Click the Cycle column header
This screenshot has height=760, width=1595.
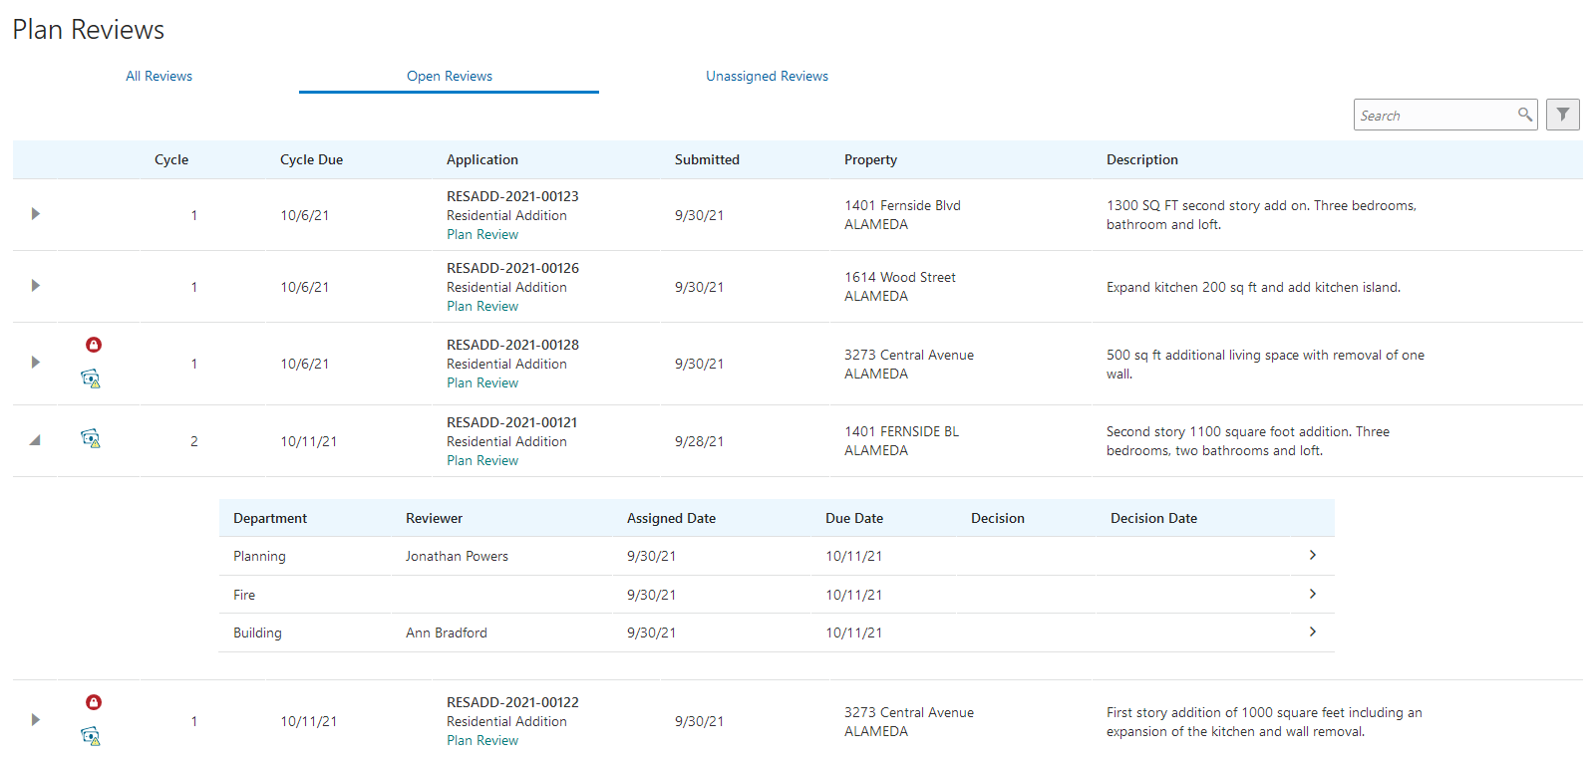(x=171, y=159)
